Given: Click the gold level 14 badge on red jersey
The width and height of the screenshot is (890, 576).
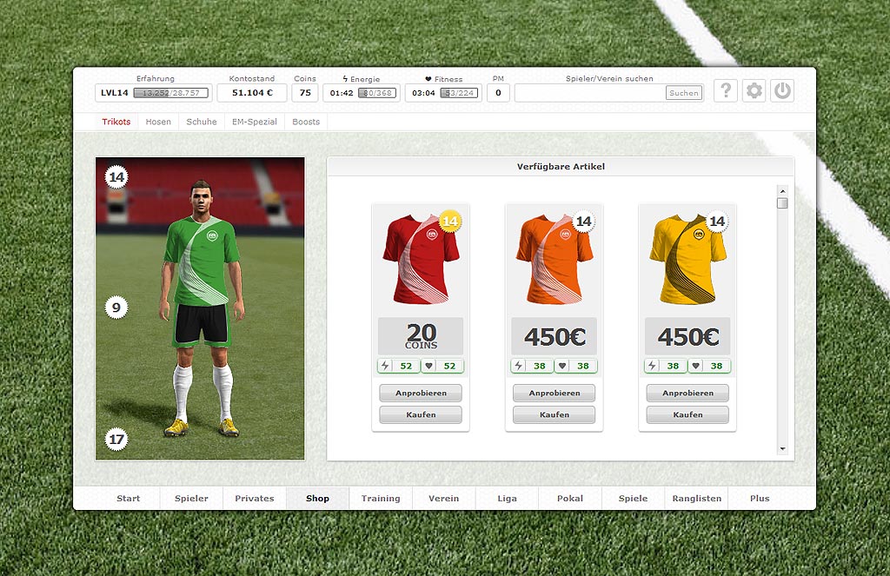Looking at the screenshot, I should pyautogui.click(x=450, y=221).
